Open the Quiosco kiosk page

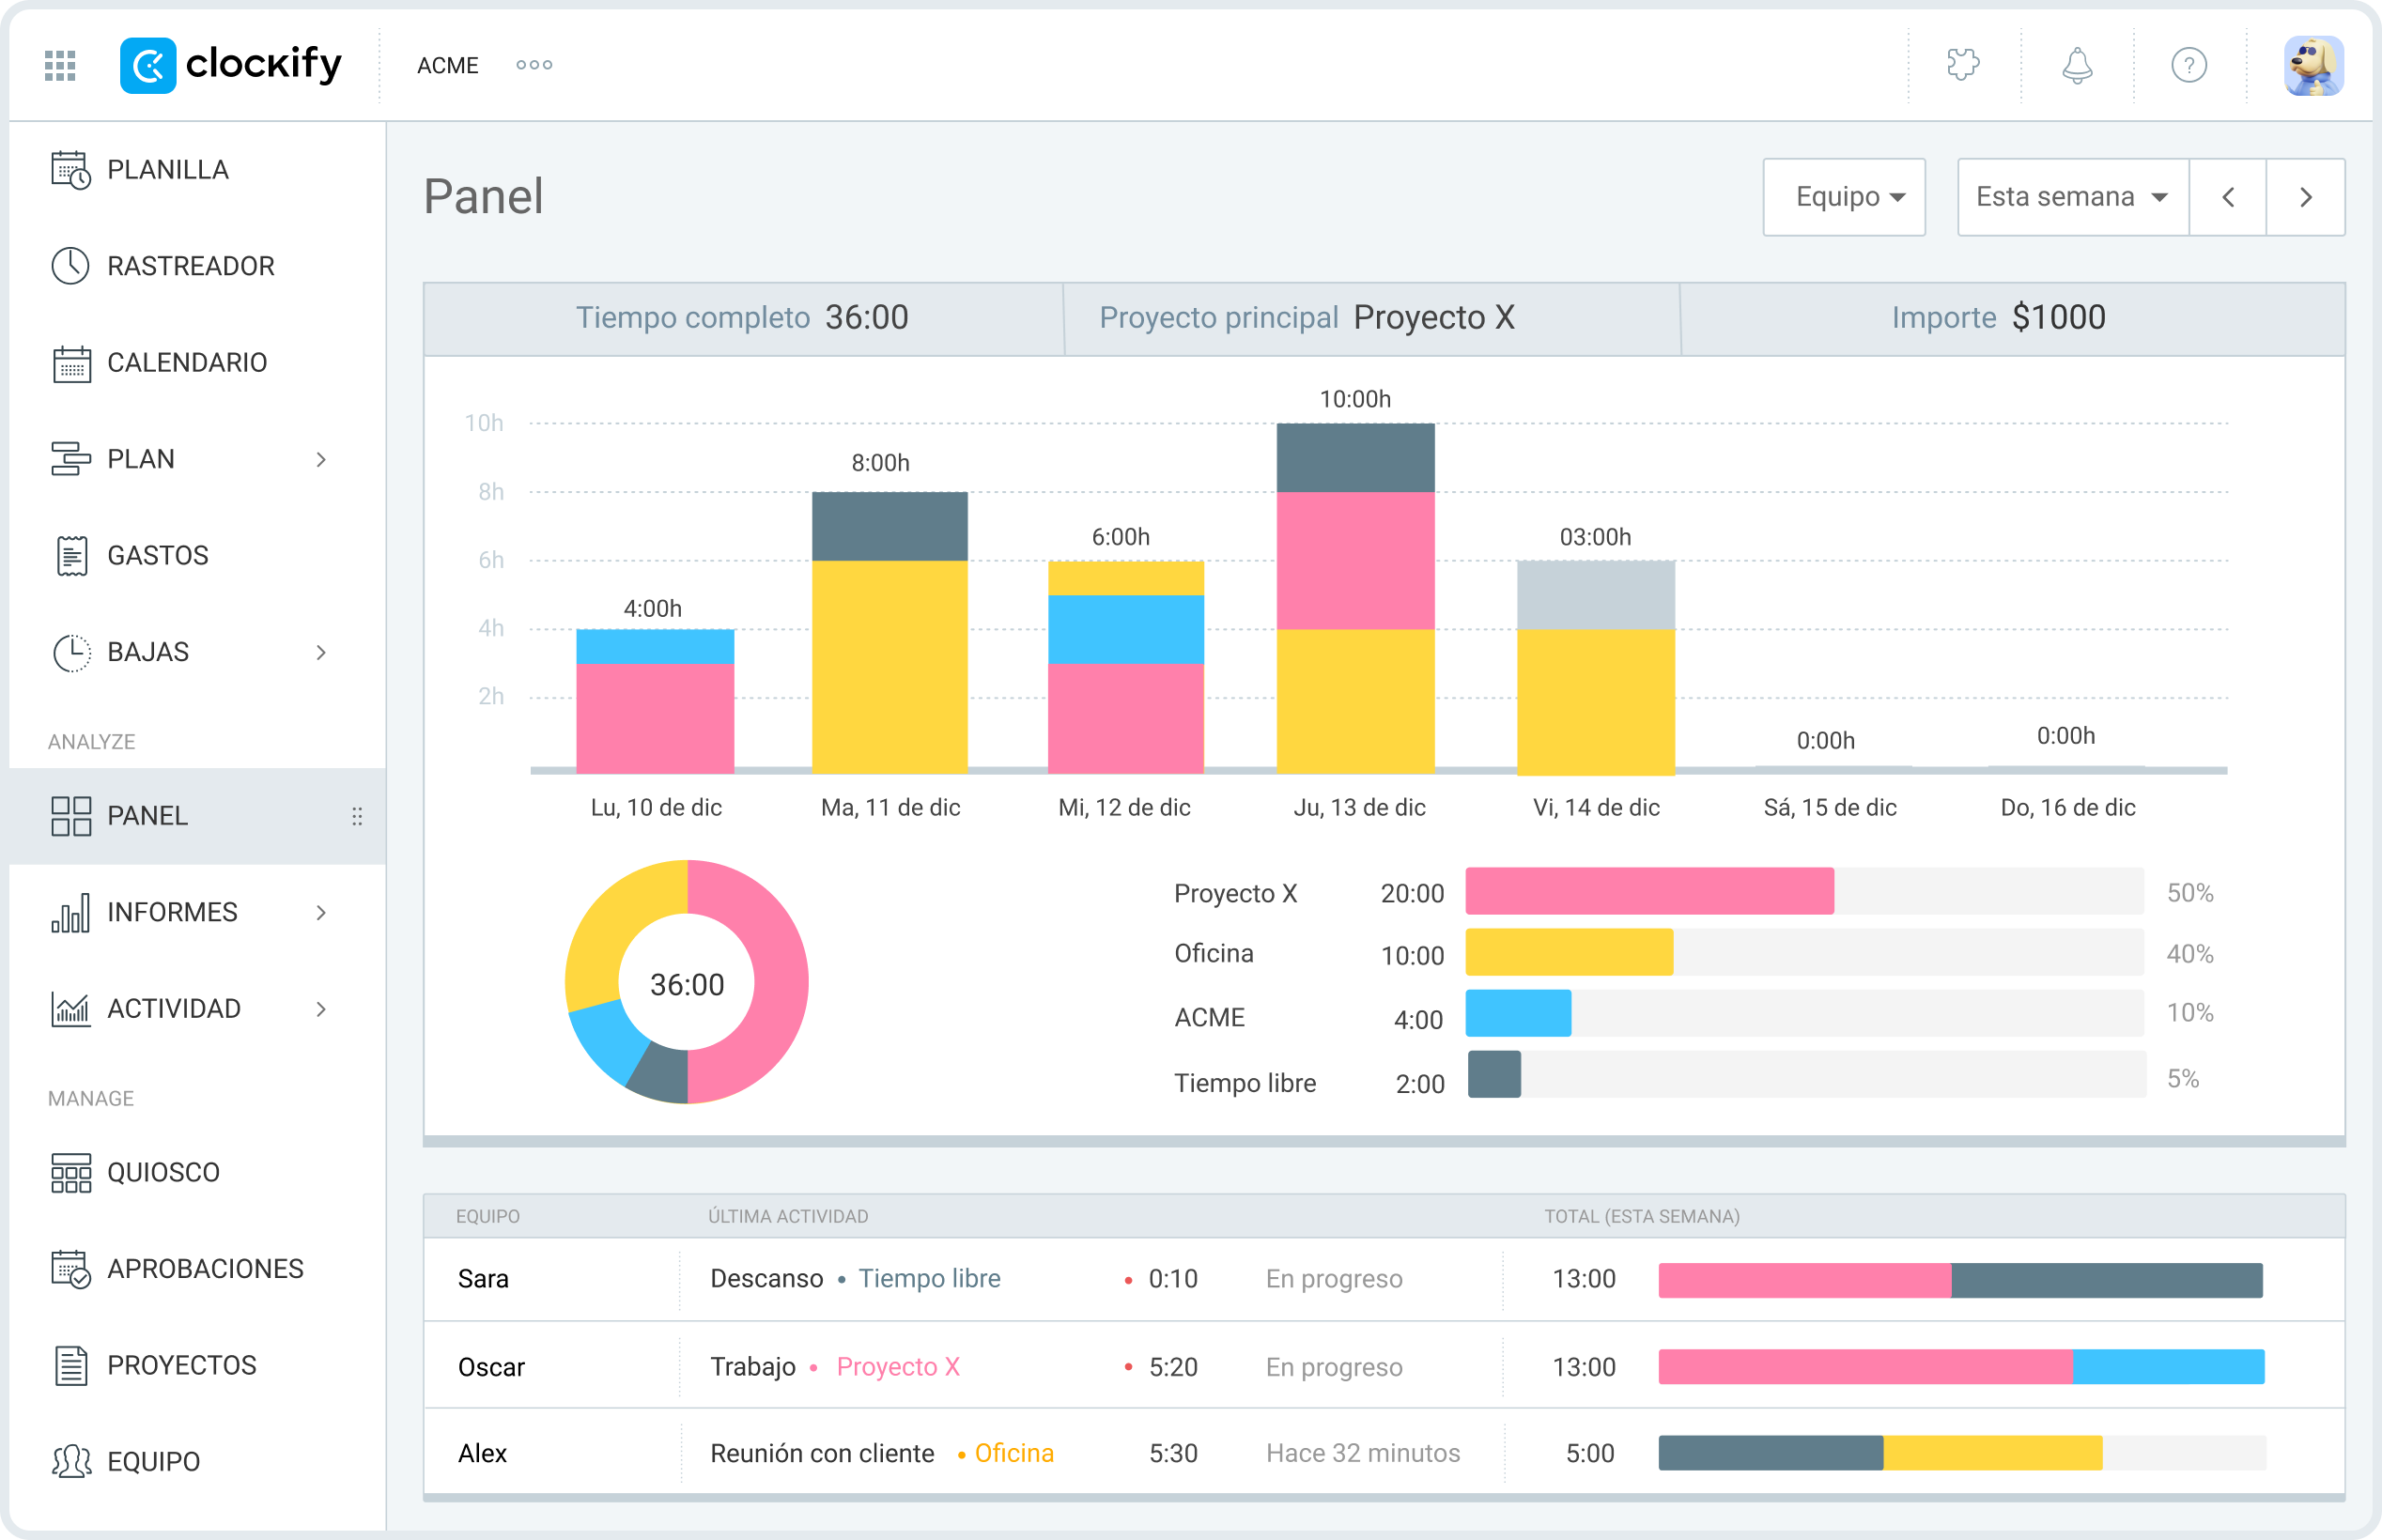164,1171
